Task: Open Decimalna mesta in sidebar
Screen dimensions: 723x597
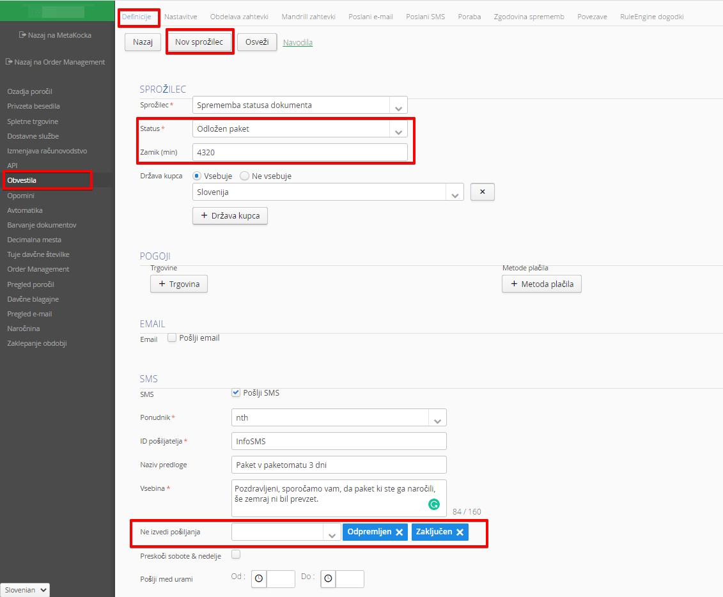Action: click(x=34, y=240)
